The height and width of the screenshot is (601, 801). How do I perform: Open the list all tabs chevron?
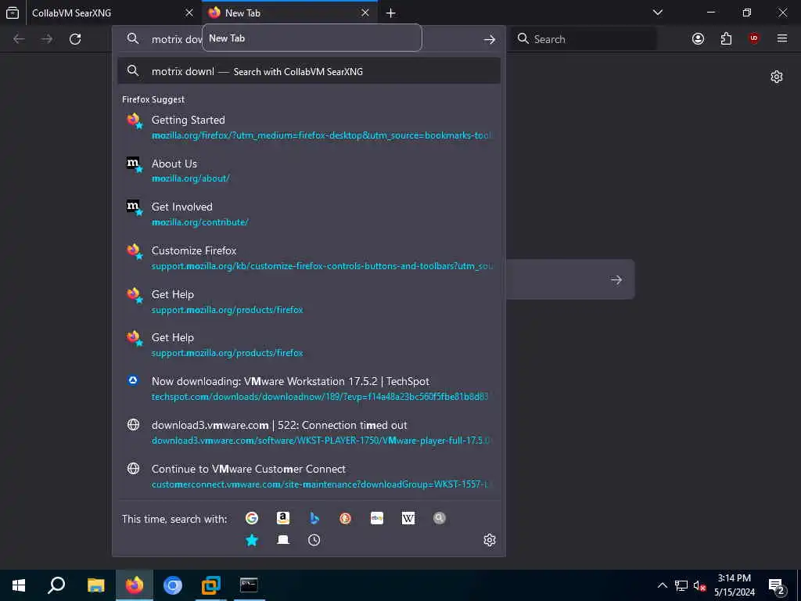tap(658, 13)
